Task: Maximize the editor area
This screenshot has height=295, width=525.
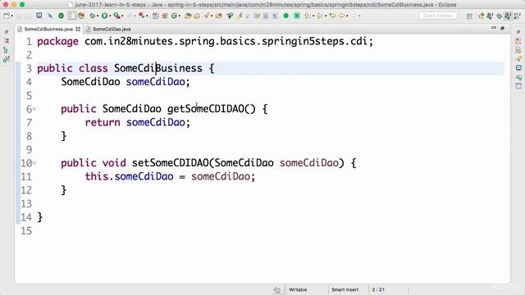Action: tap(502, 29)
